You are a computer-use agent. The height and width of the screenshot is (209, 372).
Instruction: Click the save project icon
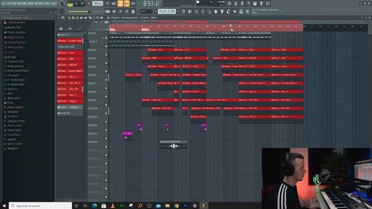point(255,3)
